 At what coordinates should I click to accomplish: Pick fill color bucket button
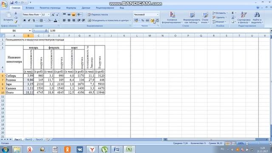click(x=49, y=20)
